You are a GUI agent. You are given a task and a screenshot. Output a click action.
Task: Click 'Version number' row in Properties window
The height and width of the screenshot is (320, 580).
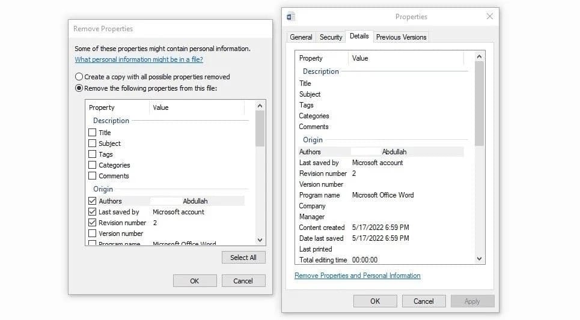pyautogui.click(x=380, y=184)
